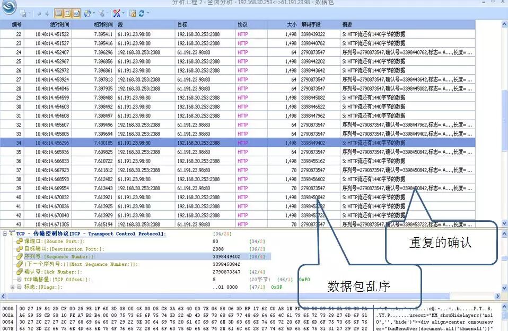The width and height of the screenshot is (508, 331).
Task: Select packet row 24 at 10:48:14.452407
Action: click(238, 52)
